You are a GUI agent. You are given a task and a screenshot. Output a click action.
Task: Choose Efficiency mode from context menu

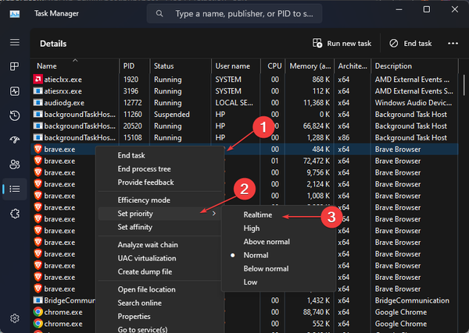(x=144, y=200)
